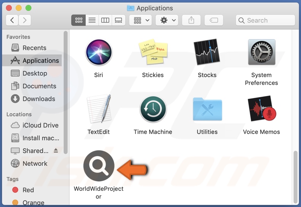Open the Install mac... volume in sidebar

point(32,138)
